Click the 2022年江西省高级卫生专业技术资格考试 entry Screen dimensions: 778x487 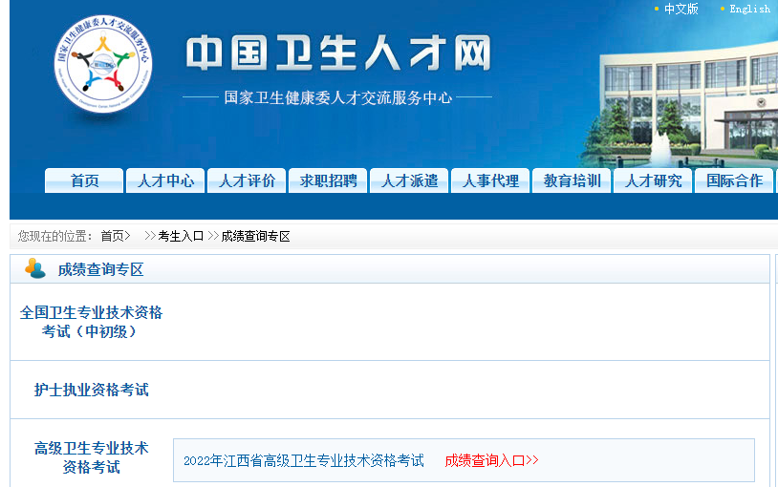303,460
